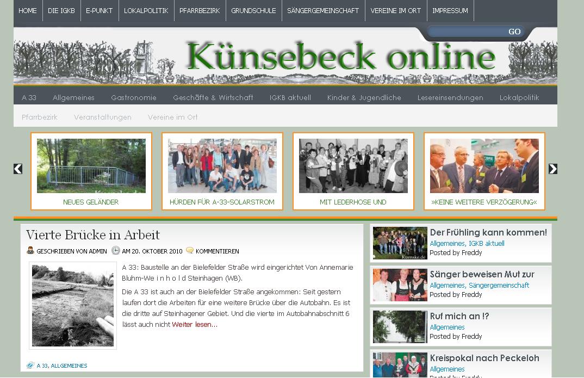Open the Mit Lederhose black-and-white thumbnail
Screen dimensions: 584x378
(x=353, y=166)
